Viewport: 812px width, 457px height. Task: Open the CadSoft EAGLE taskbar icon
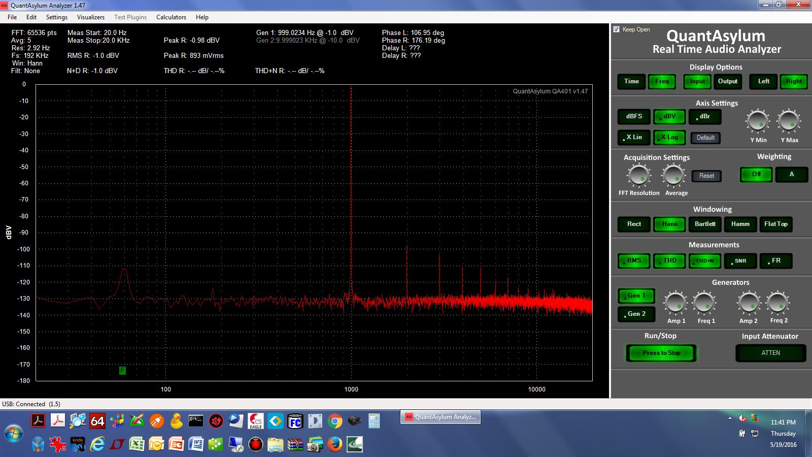point(255,421)
